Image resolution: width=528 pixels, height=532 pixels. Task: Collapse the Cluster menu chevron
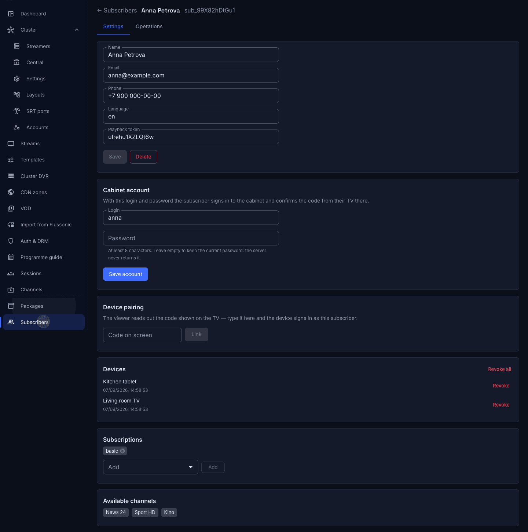pos(77,30)
